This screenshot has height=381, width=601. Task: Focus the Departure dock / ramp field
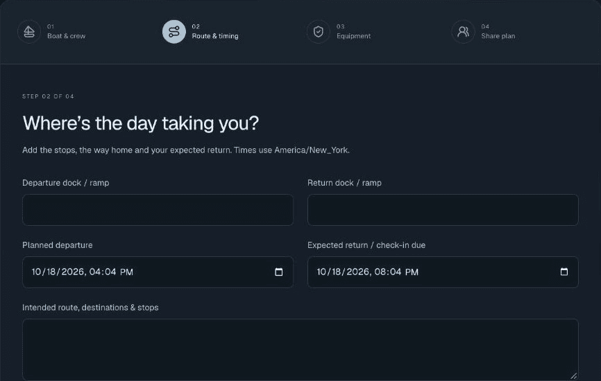(158, 210)
